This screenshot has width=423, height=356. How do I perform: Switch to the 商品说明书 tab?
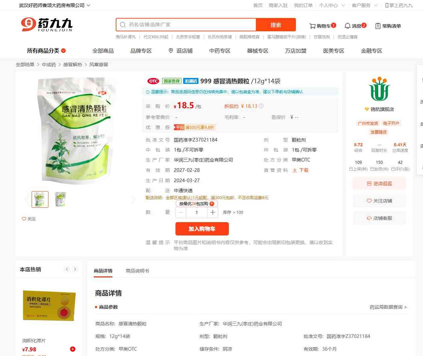(137, 271)
